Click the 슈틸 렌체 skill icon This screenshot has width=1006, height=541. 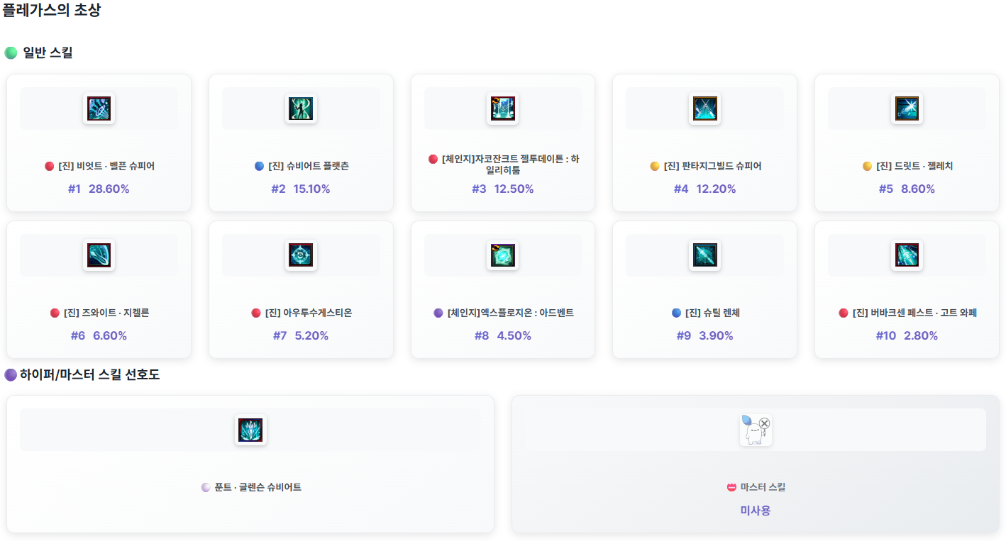(704, 255)
